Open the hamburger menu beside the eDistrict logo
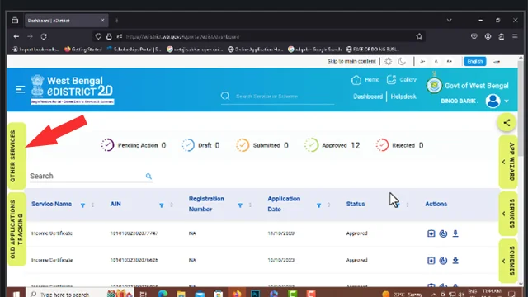 pos(20,89)
